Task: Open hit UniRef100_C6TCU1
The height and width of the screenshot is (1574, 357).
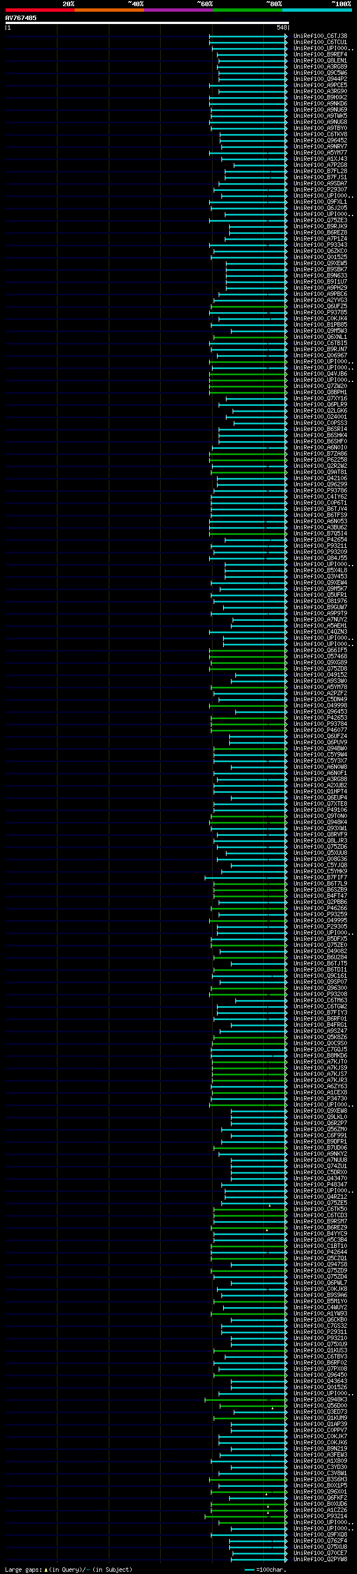Action: tap(320, 42)
